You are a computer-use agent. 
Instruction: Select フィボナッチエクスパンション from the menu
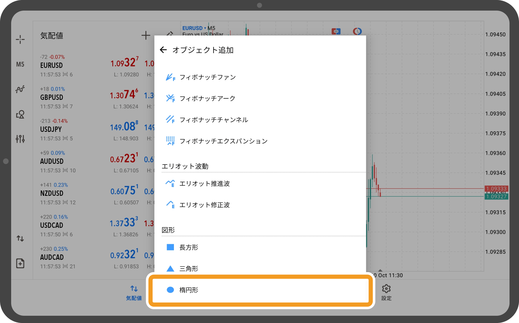coord(223,141)
